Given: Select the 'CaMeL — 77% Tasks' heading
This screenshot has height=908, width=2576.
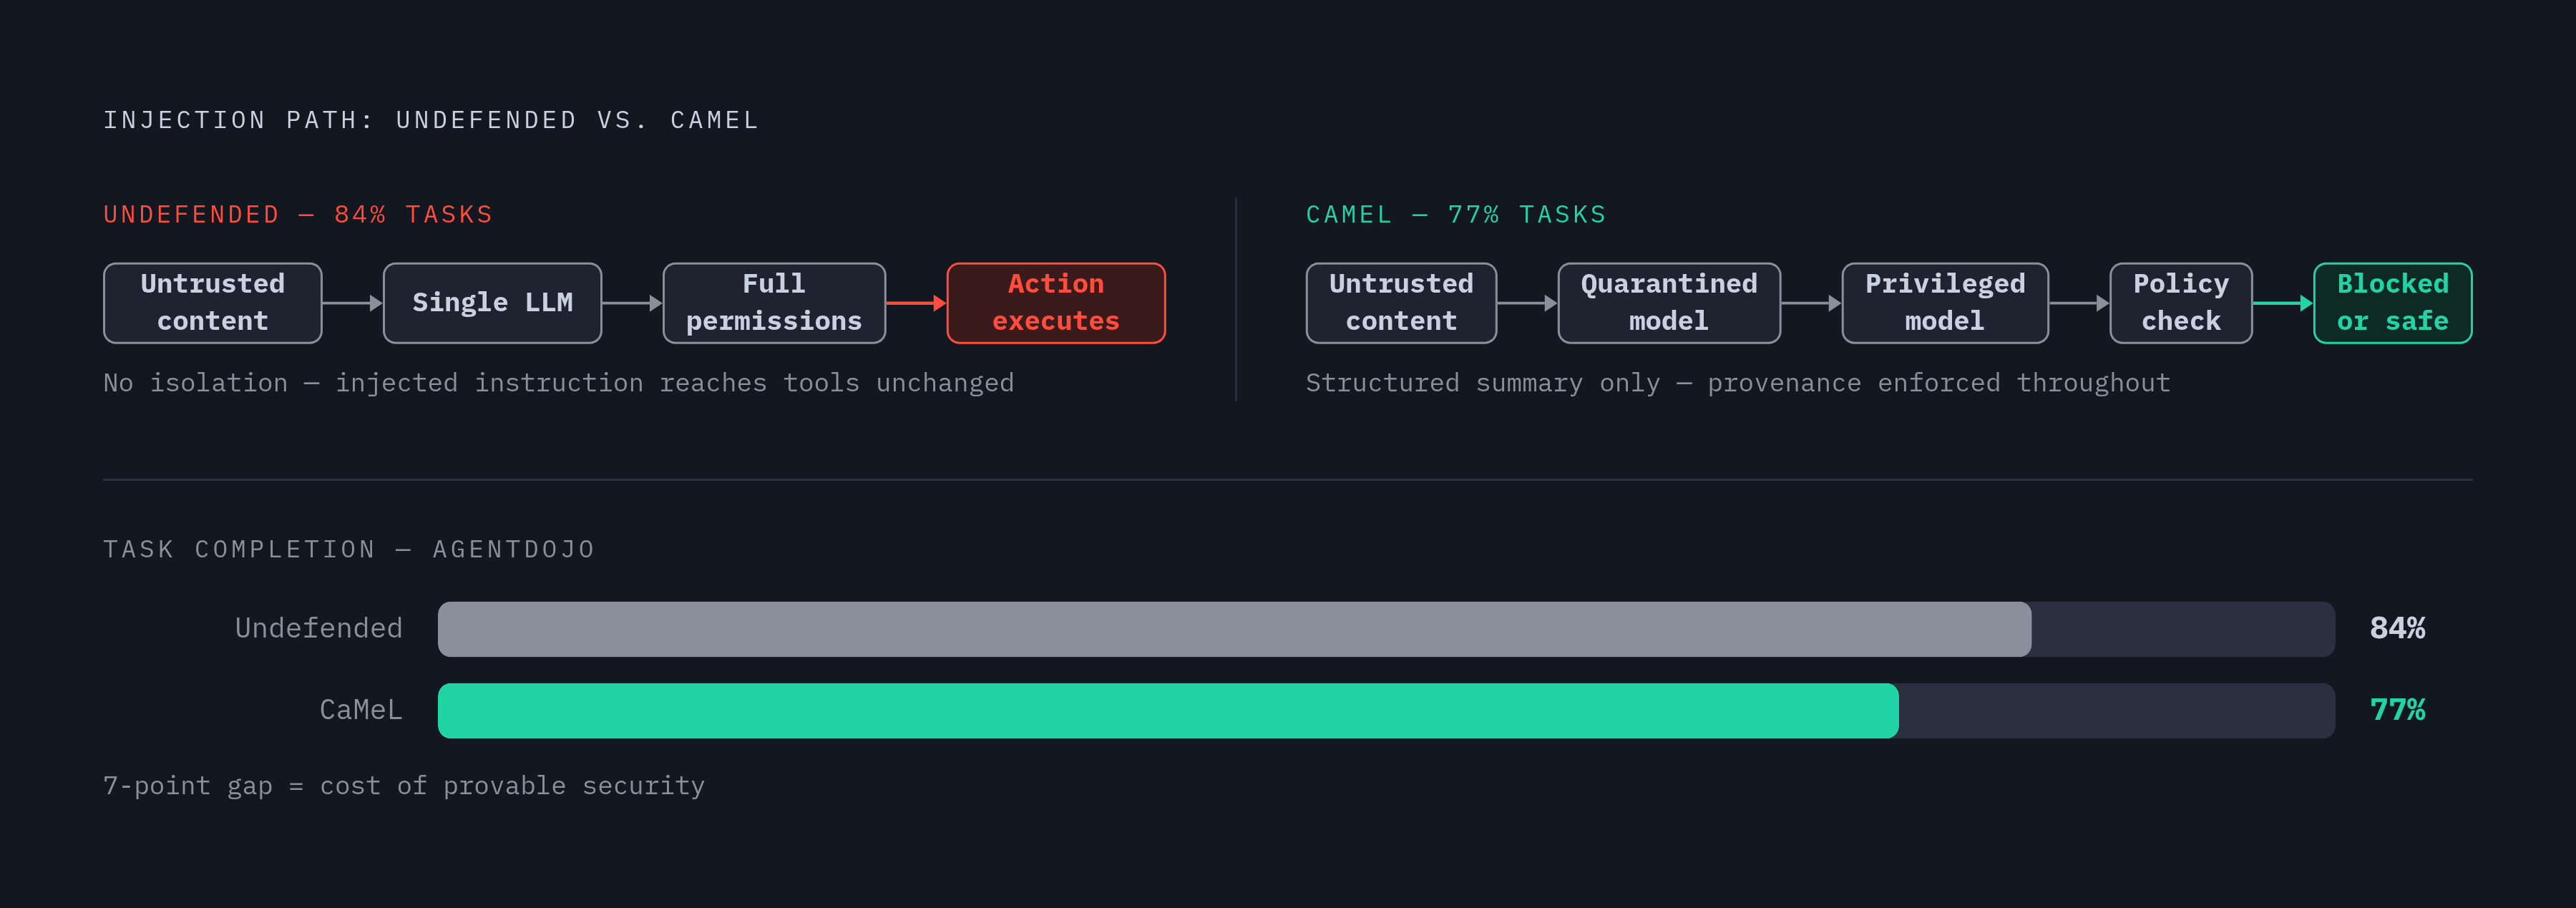Looking at the screenshot, I should pyautogui.click(x=1455, y=215).
